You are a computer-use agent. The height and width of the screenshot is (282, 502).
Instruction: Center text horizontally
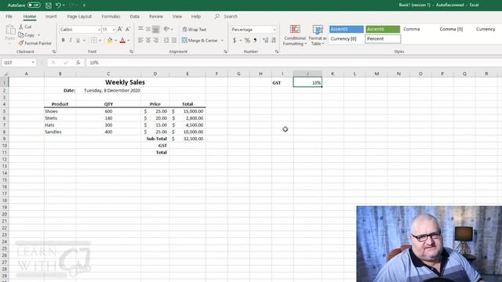148,40
